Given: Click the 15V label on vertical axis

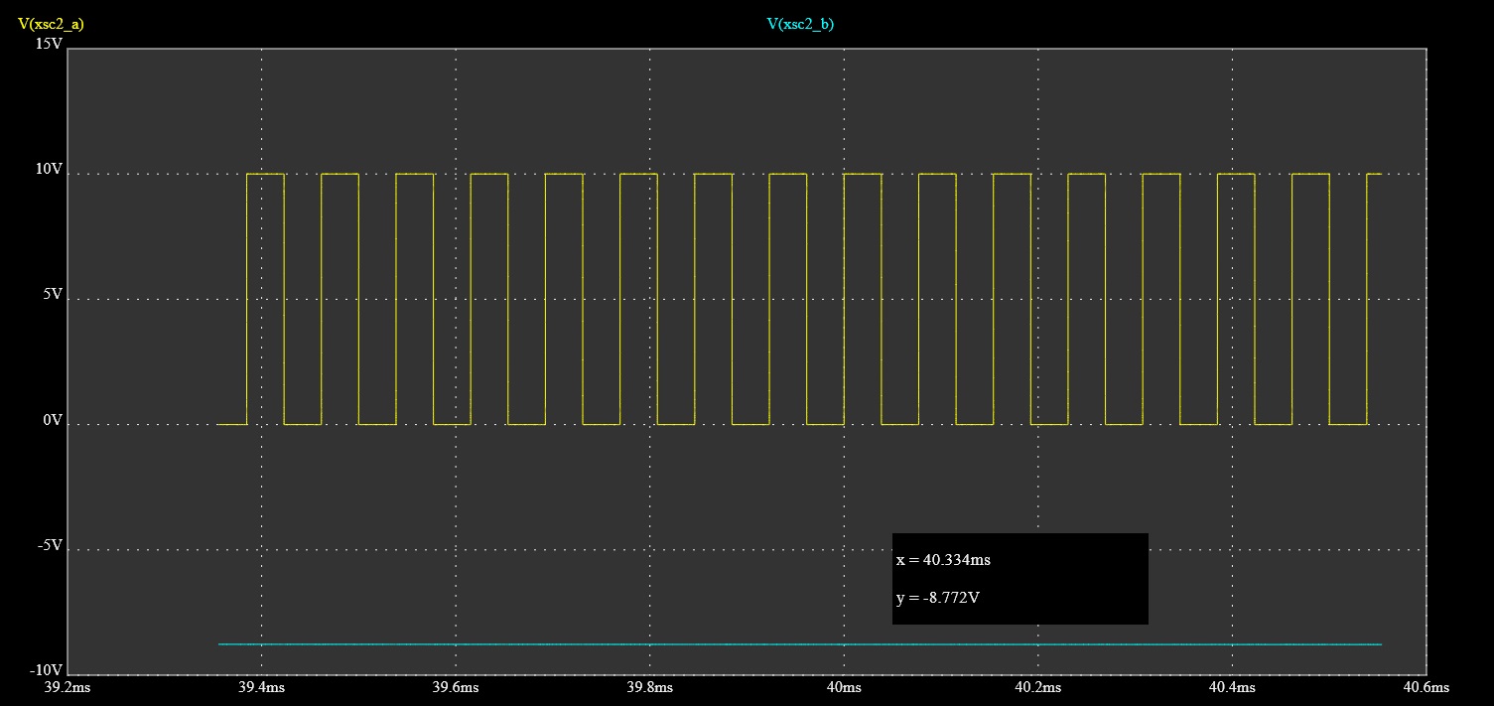Looking at the screenshot, I should tap(49, 45).
